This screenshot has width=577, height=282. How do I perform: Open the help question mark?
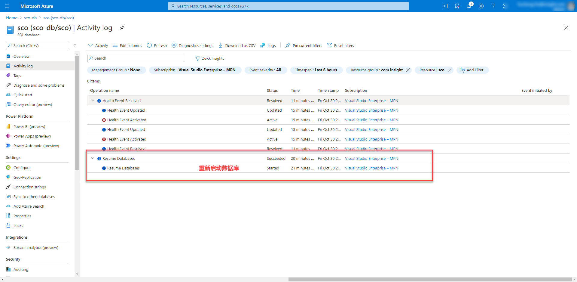click(x=493, y=6)
